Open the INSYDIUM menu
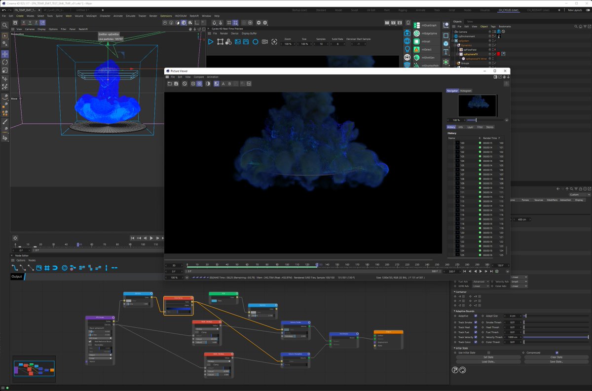This screenshot has height=391, width=592. [x=181, y=16]
